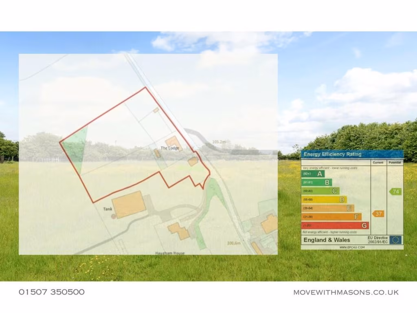
Task: Click the 105.2m elevation label on map
Action: (x=219, y=142)
